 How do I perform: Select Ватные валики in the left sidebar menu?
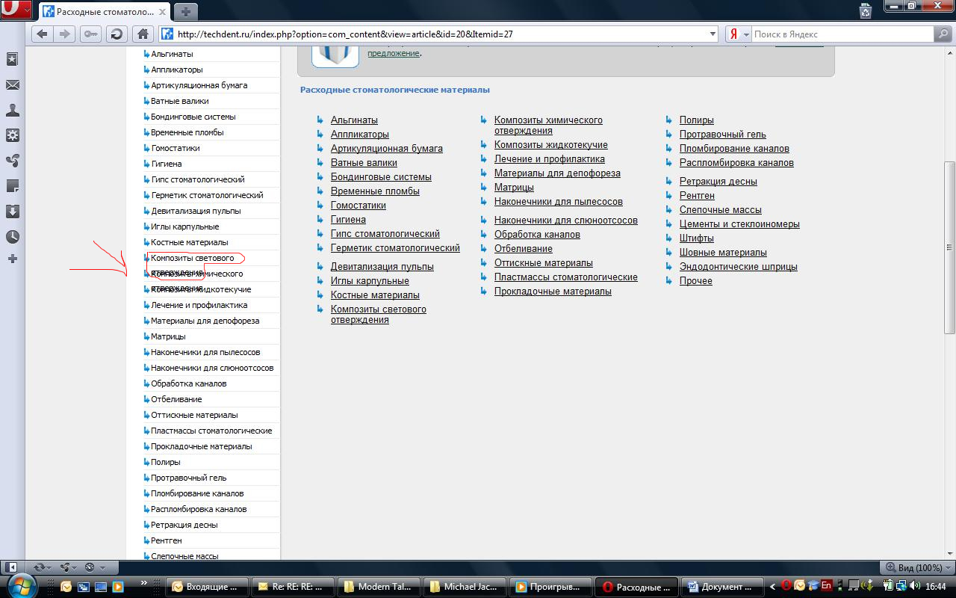click(x=180, y=101)
